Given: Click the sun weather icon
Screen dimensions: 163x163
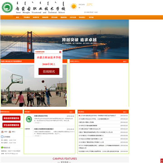Looking at the screenshot, I should [74, 6].
